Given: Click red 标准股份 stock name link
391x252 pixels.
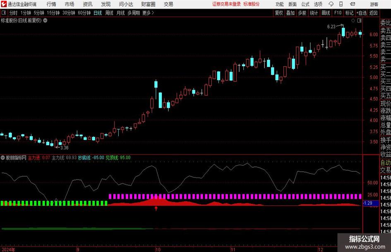Looking at the screenshot, I should 252,4.
